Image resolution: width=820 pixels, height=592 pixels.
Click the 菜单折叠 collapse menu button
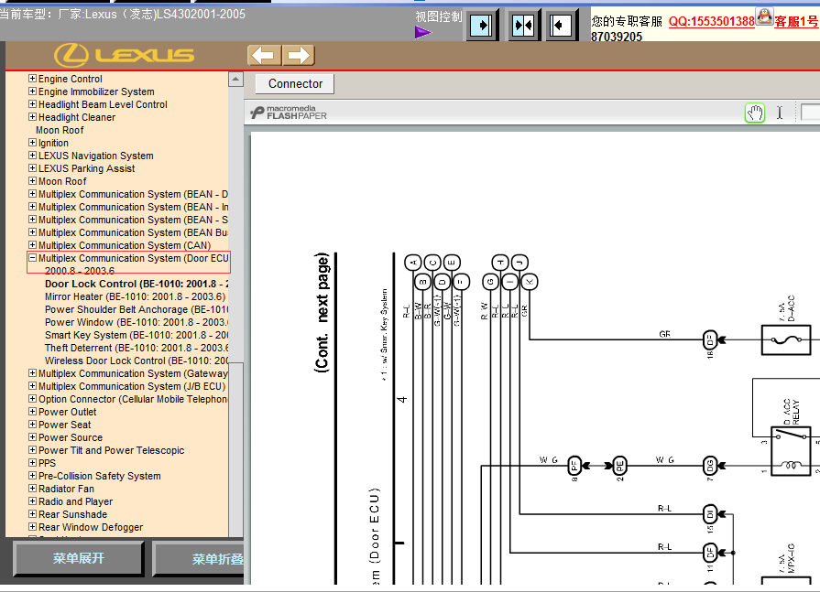pyautogui.click(x=199, y=558)
